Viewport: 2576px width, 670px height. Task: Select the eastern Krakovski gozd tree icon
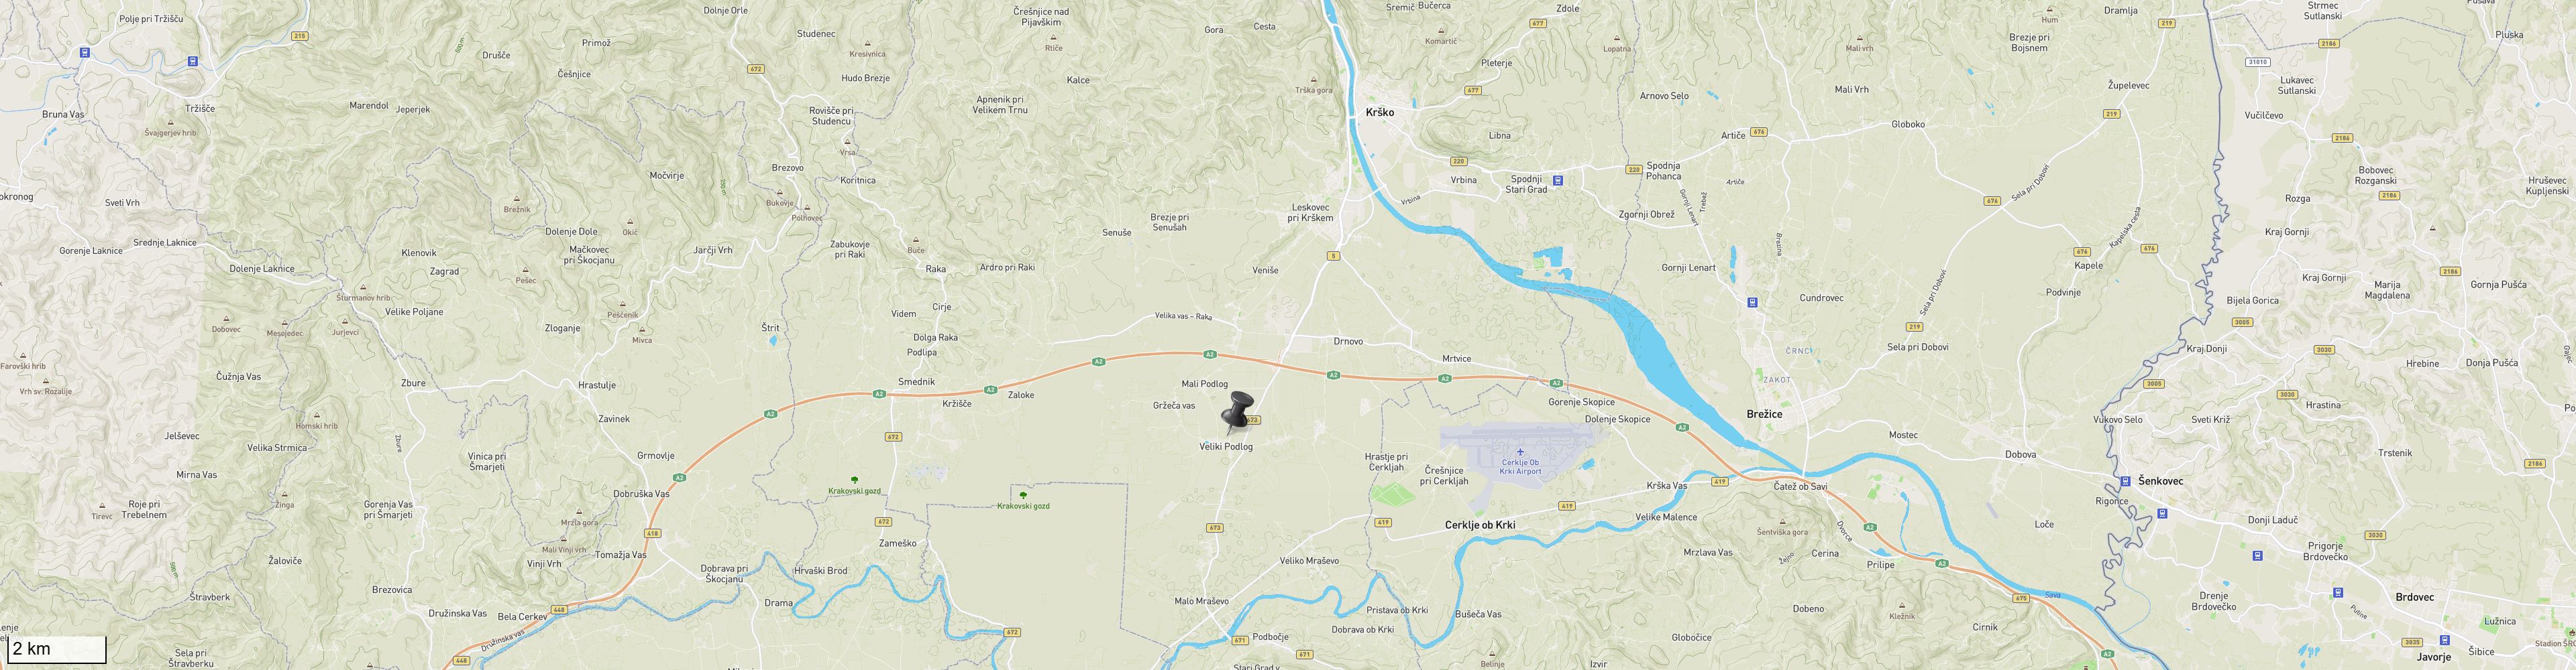(x=1023, y=495)
